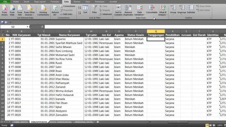This screenshot has height=127, width=226.
Task: Click the Name Box showing Q2
Action: 13,27
